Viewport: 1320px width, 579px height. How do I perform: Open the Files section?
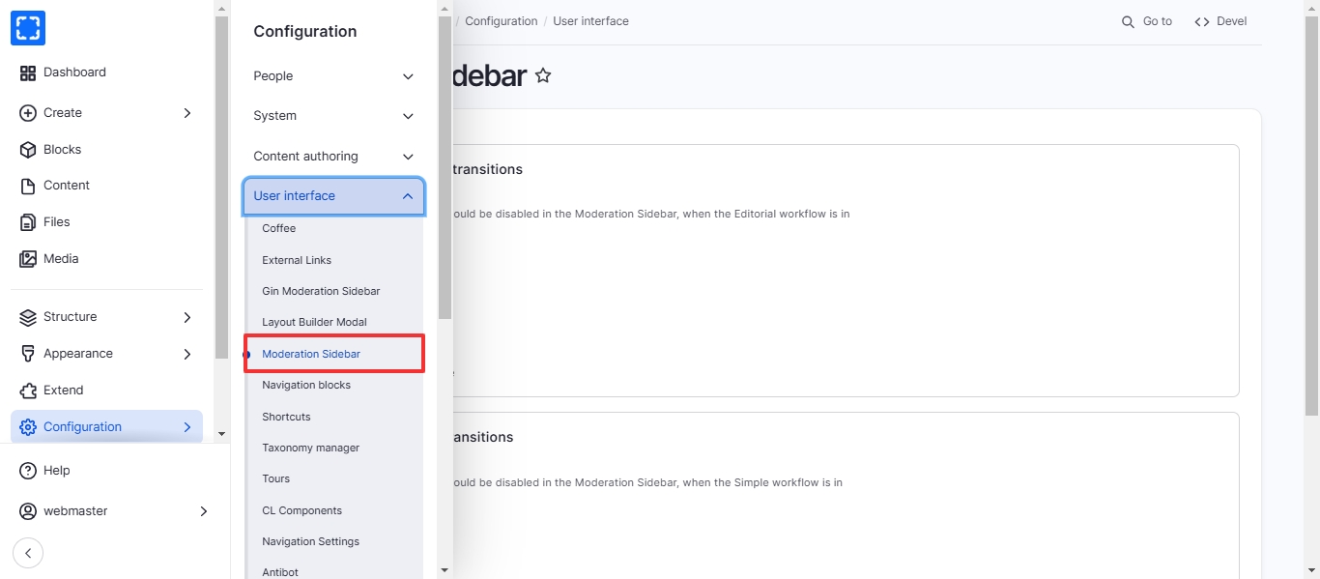(x=56, y=222)
